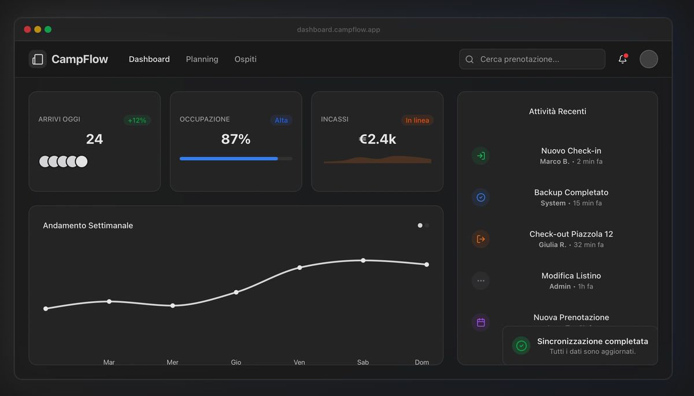Click the blue occupancy progress bar
Viewport: 694px width, 396px height.
tap(228, 158)
